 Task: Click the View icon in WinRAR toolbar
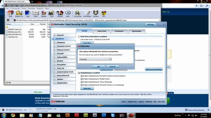(x=36, y=14)
